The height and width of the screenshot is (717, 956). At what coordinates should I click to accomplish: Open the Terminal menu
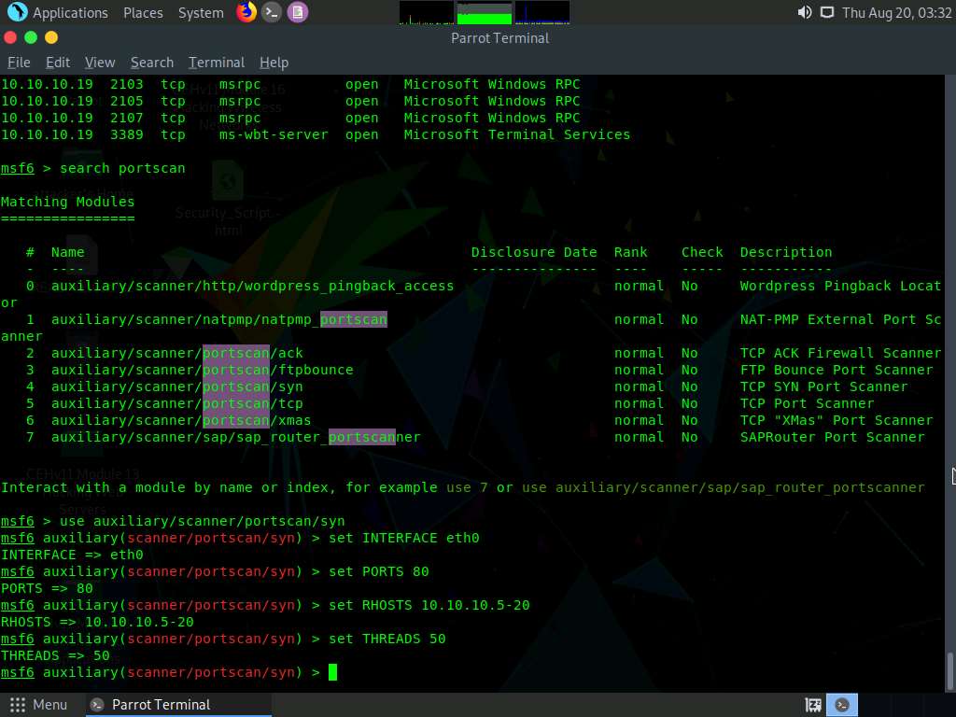tap(217, 63)
